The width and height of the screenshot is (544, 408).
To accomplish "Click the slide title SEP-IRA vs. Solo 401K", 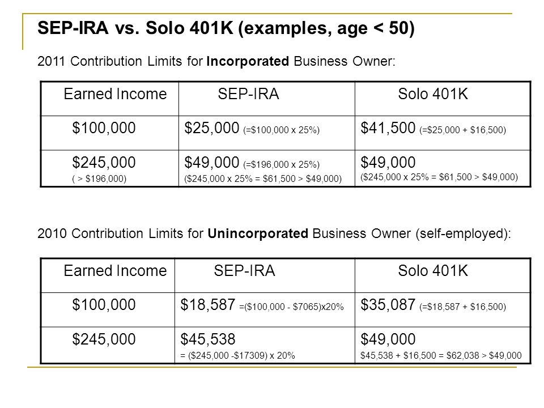I will pos(226,28).
